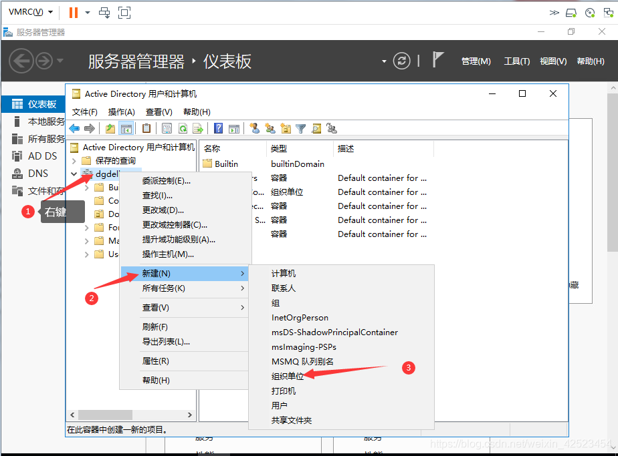Click the add to group icon

332,129
